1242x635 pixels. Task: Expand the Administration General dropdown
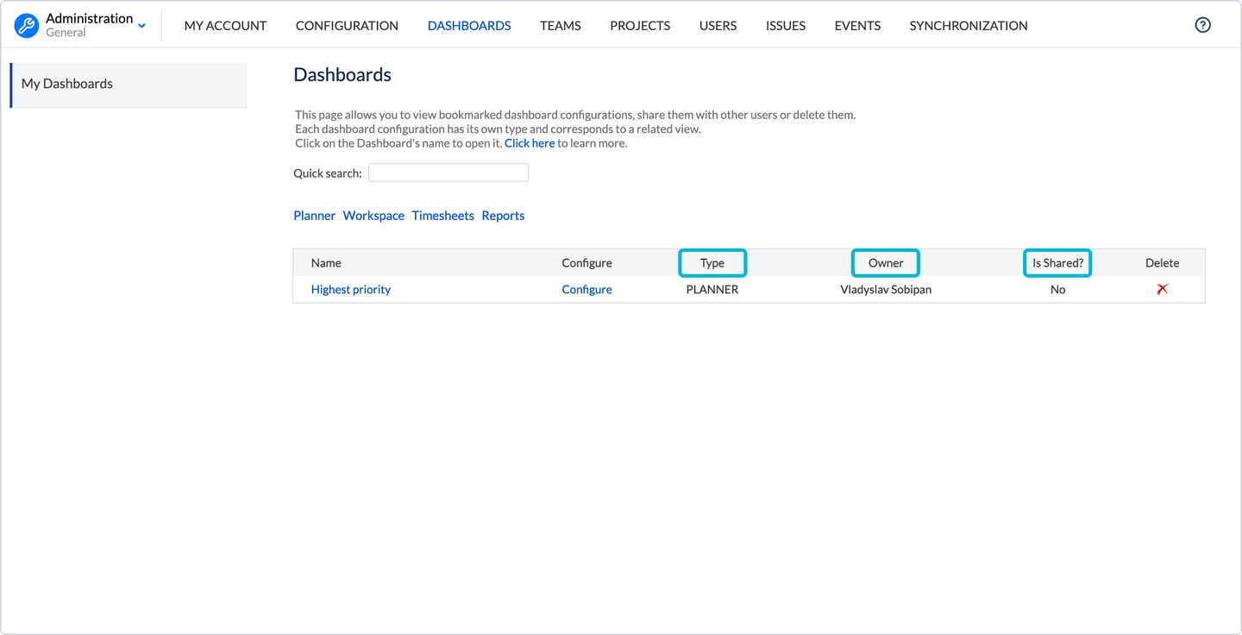141,26
